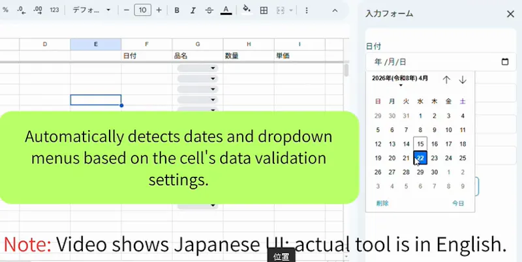The width and height of the screenshot is (522, 262).
Task: Open the second dropdown chip in column G
Action: point(198,79)
